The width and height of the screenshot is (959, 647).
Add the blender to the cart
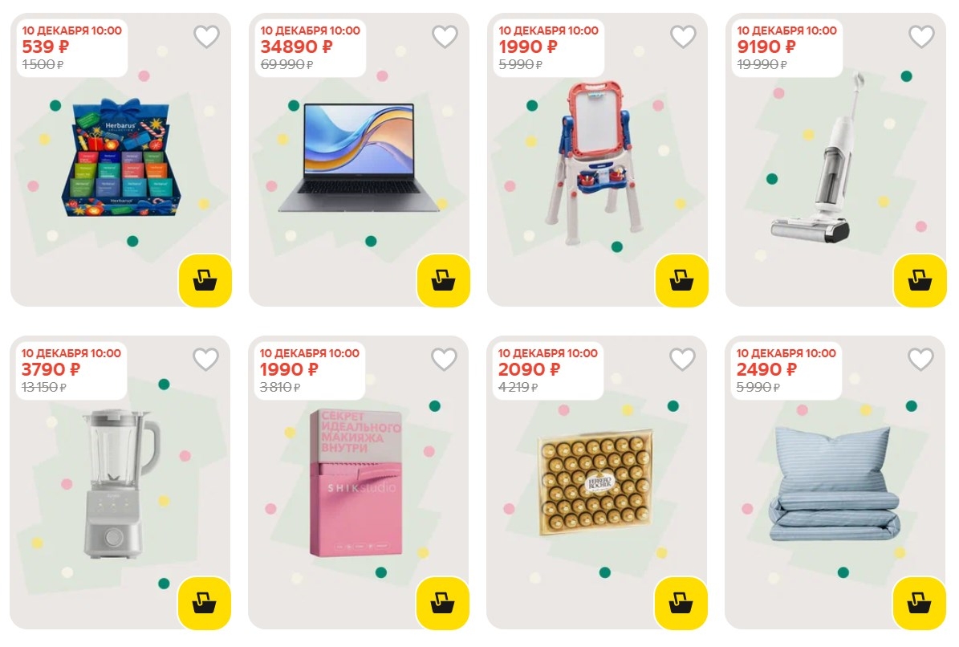205,604
